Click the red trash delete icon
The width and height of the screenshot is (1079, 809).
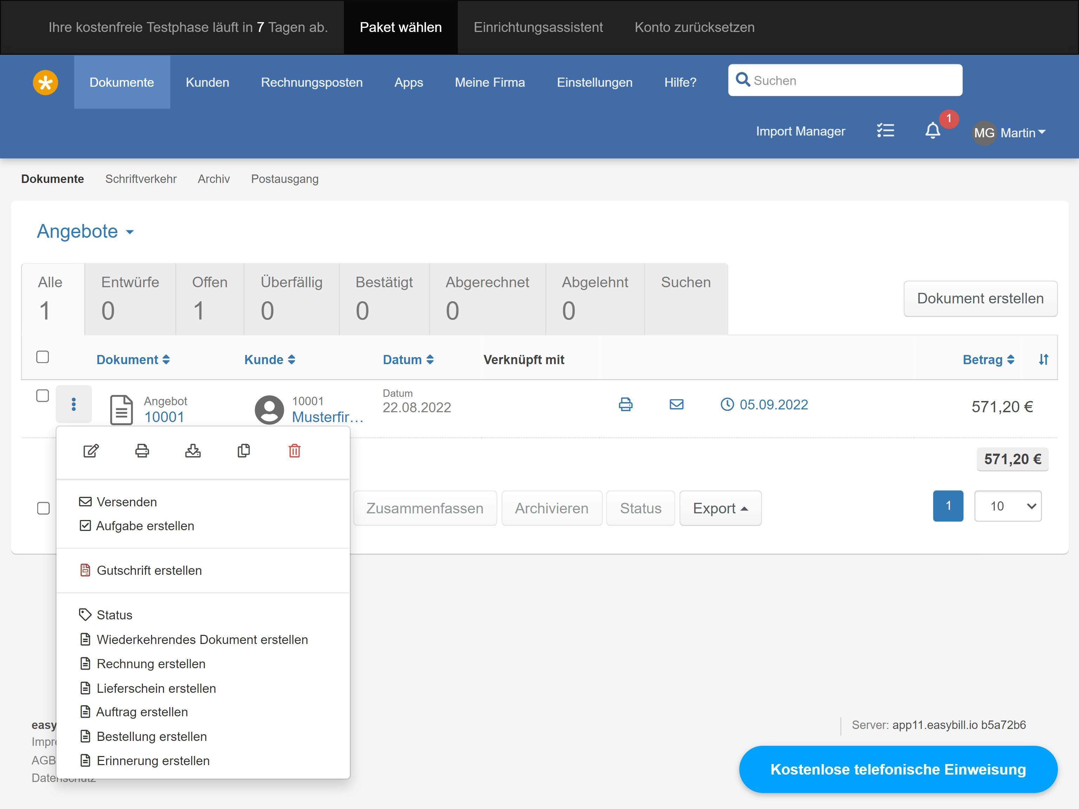click(x=295, y=450)
